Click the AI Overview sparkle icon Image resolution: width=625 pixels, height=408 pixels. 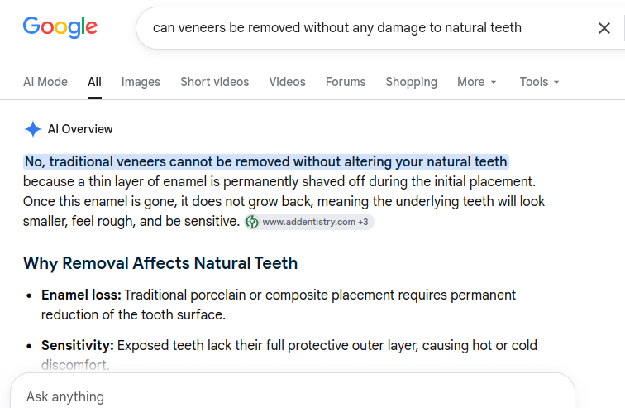[33, 129]
